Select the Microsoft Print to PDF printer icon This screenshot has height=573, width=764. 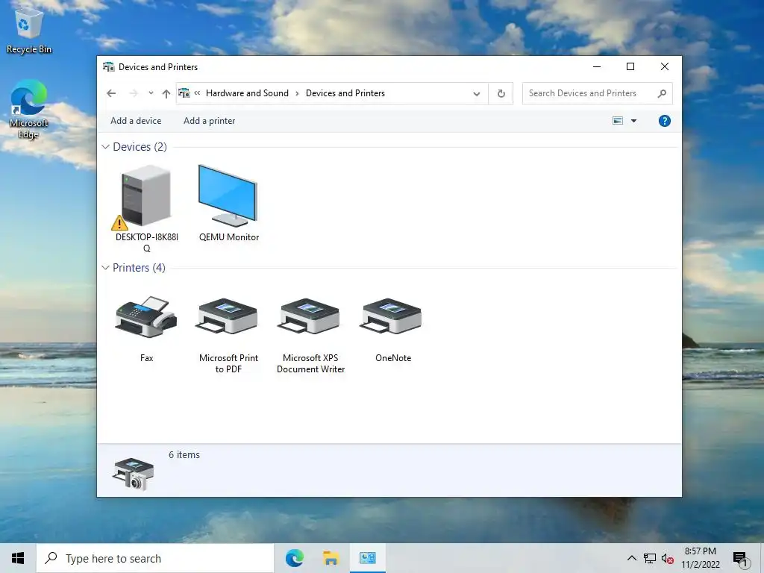coord(227,316)
